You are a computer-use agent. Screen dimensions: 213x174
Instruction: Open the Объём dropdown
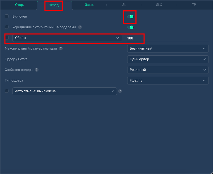click(x=67, y=38)
